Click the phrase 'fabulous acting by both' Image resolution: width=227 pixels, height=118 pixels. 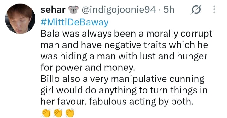(141, 101)
